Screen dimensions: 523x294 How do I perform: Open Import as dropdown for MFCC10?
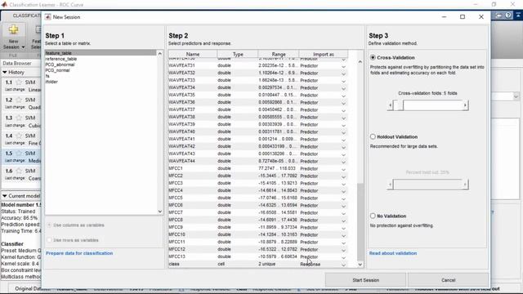click(x=343, y=234)
